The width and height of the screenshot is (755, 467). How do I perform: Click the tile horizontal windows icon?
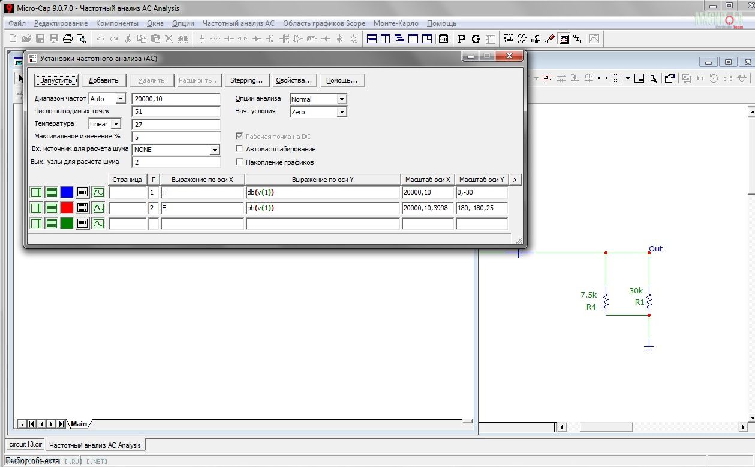point(372,39)
